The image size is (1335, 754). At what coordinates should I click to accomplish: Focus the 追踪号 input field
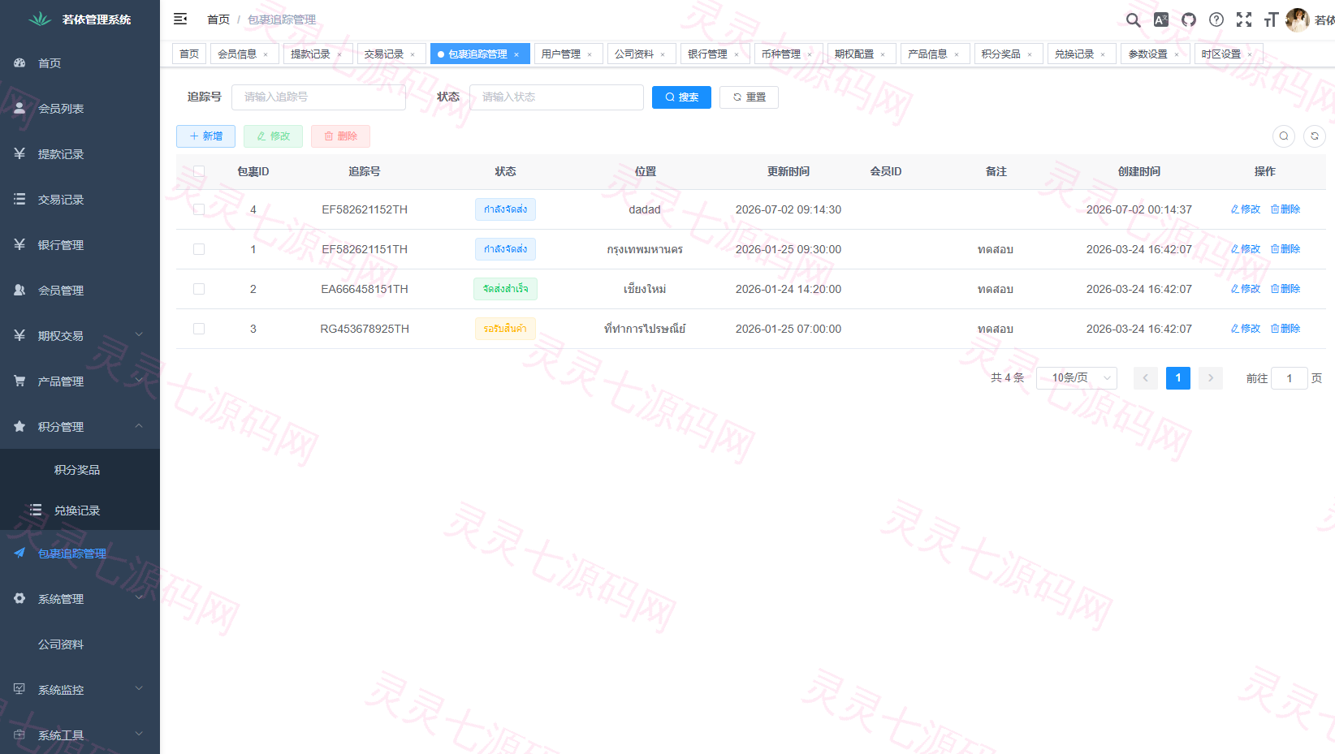(x=318, y=97)
